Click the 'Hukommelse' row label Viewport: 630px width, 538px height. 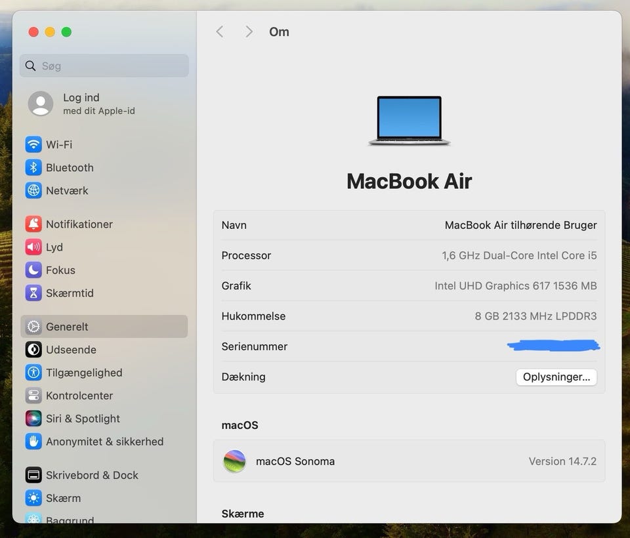[253, 316]
